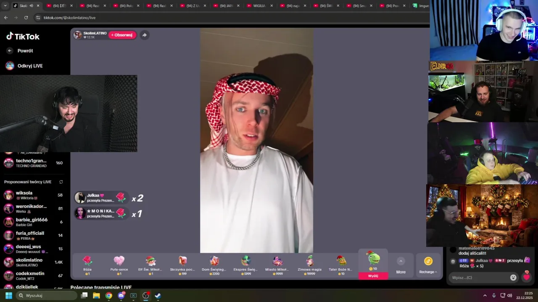Follow SkolimLATINO with the Obserwuj button
The width and height of the screenshot is (538, 302).
click(122, 35)
